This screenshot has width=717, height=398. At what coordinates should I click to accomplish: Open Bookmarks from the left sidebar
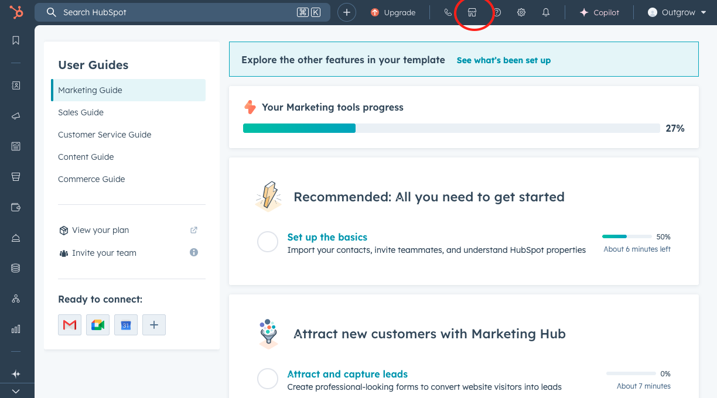(16, 40)
